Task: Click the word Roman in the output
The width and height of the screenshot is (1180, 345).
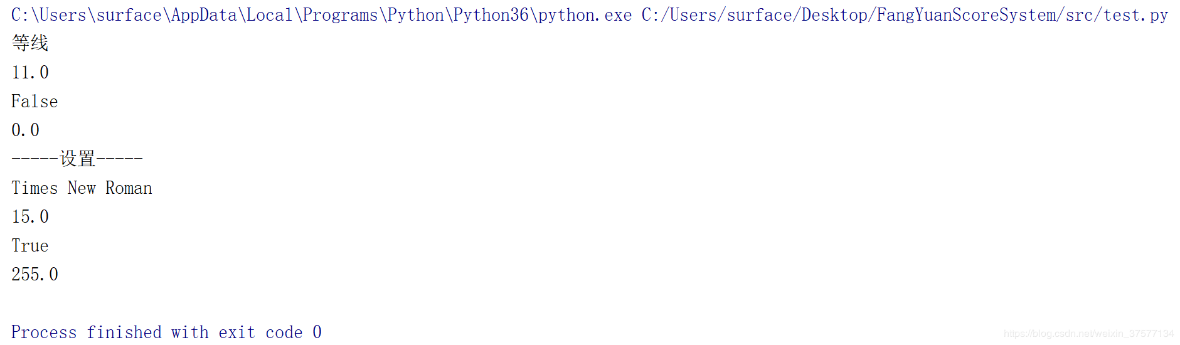Action: (129, 188)
